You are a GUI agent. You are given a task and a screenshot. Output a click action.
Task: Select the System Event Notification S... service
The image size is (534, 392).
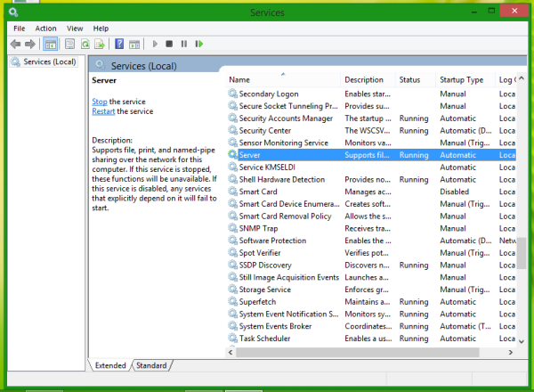371,314
